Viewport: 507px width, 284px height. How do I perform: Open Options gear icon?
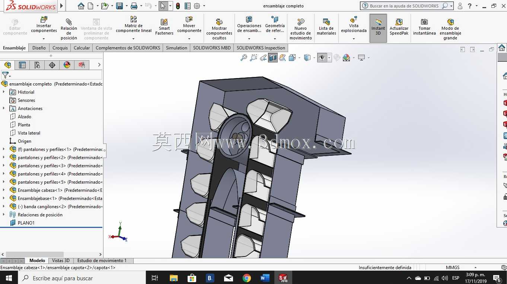tap(197, 6)
